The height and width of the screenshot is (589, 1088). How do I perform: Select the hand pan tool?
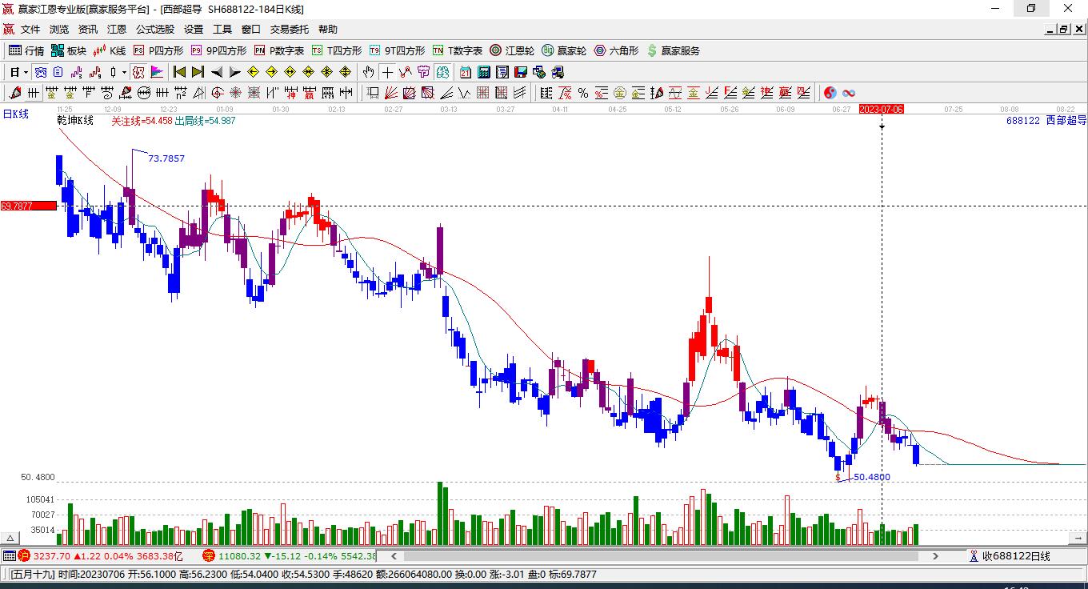[369, 72]
